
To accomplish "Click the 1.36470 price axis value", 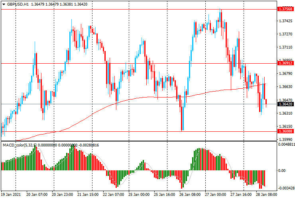I will 285,100.
